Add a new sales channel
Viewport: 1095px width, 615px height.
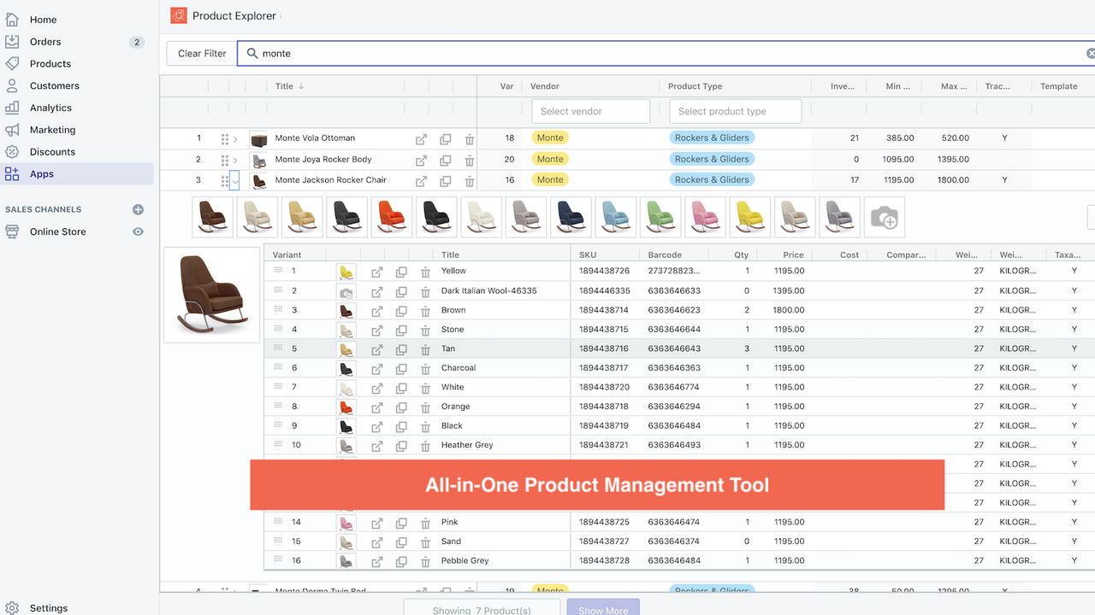[138, 209]
